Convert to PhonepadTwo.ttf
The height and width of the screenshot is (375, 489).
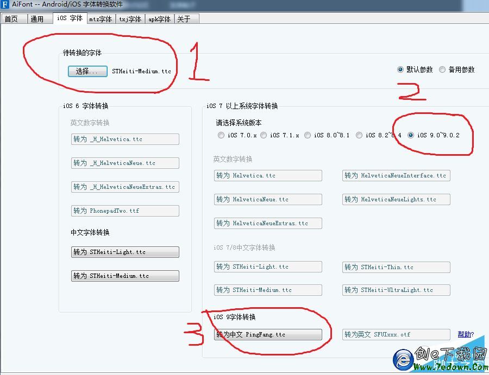coord(125,211)
